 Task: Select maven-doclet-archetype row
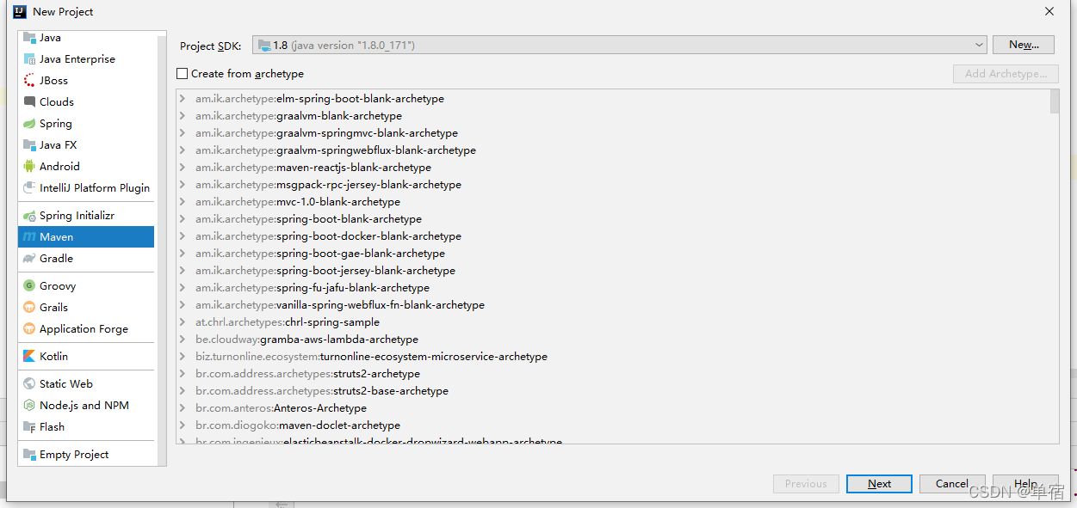click(x=613, y=425)
